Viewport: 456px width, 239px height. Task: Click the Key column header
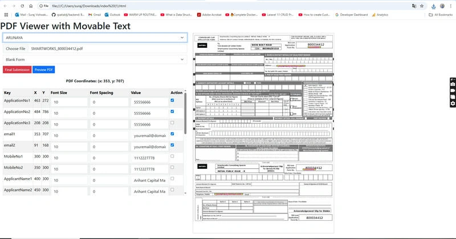7,92
